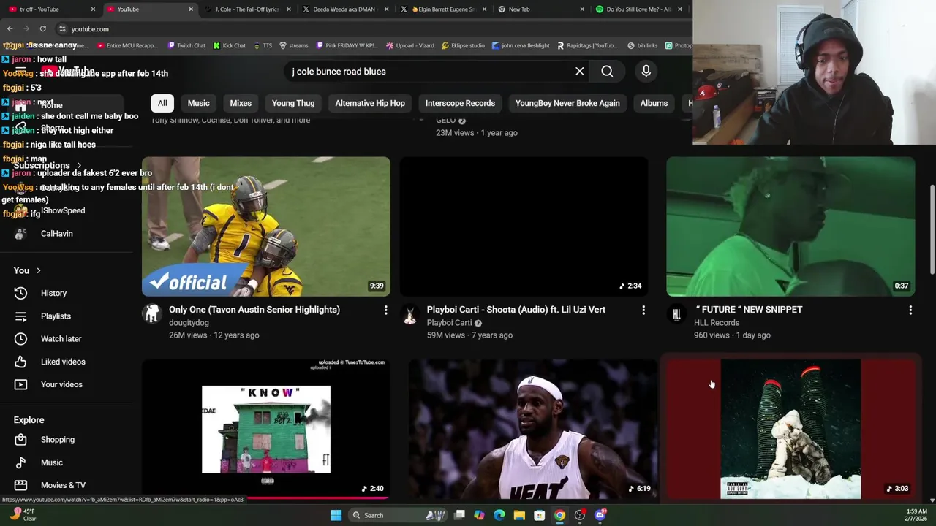The width and height of the screenshot is (936, 526).
Task: Open the Upload - Vizard bookmark
Action: pos(409,45)
